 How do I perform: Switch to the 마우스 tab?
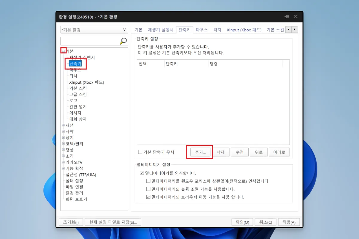tap(201, 30)
